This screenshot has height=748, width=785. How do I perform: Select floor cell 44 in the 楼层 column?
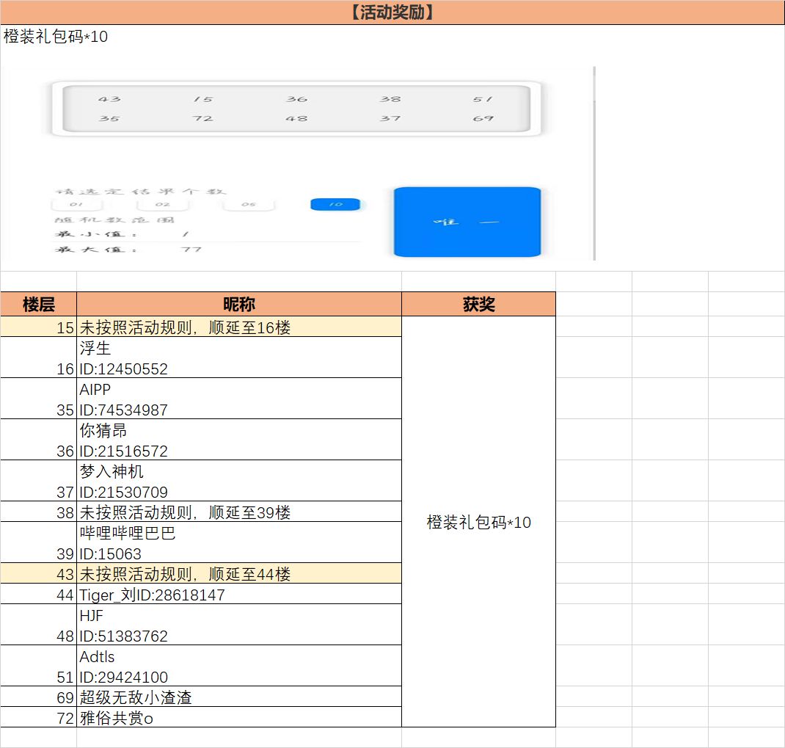coord(39,594)
